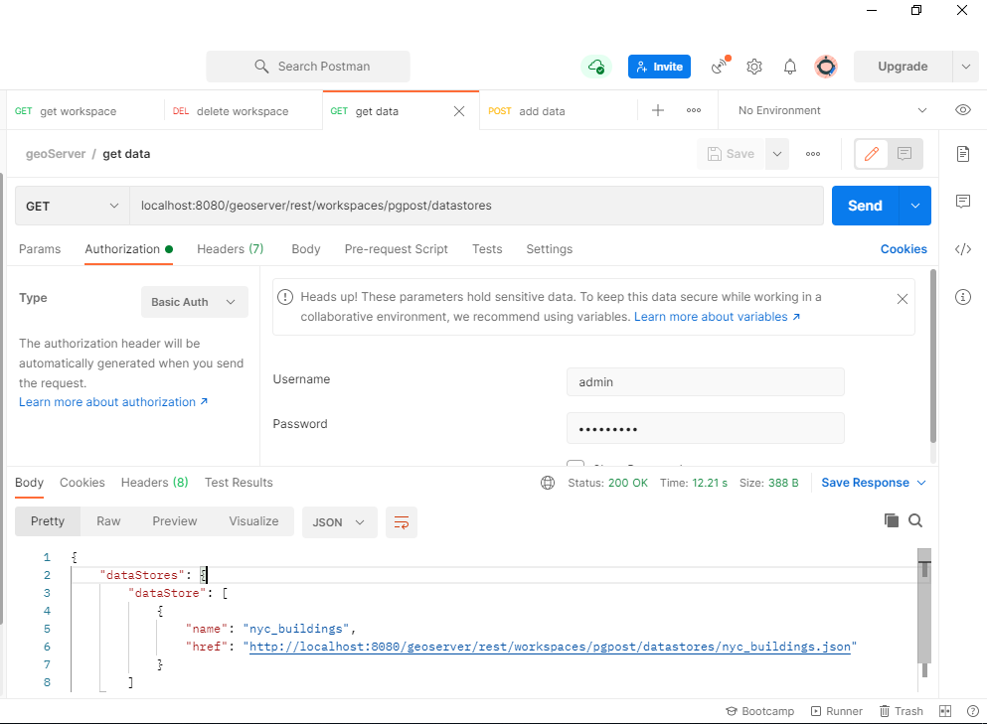Check the Show Password checkbox
The image size is (987, 724).
click(576, 467)
